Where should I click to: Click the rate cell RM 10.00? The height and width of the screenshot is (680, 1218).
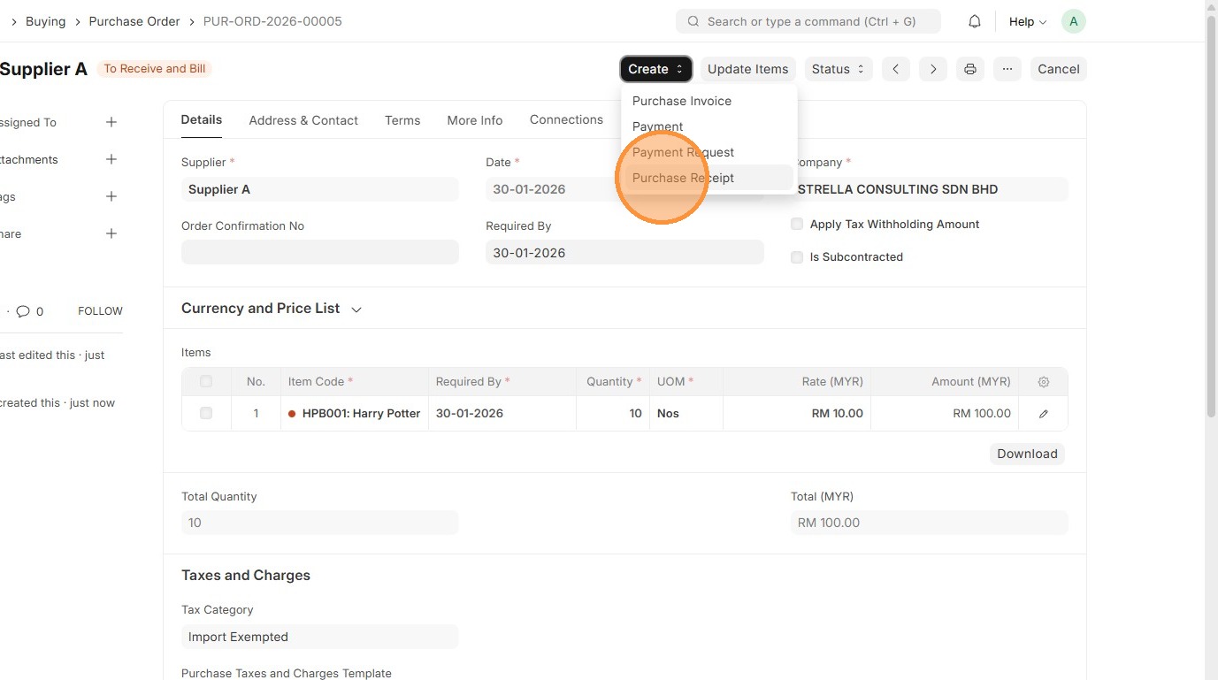[x=797, y=414]
